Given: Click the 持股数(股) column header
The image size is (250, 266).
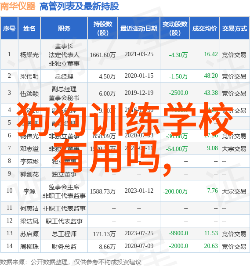Looking at the screenshot, I should 103,28.
